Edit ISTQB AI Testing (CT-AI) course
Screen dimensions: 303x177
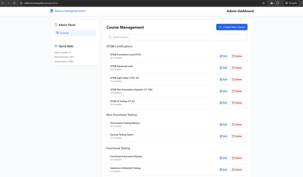[x=223, y=103]
